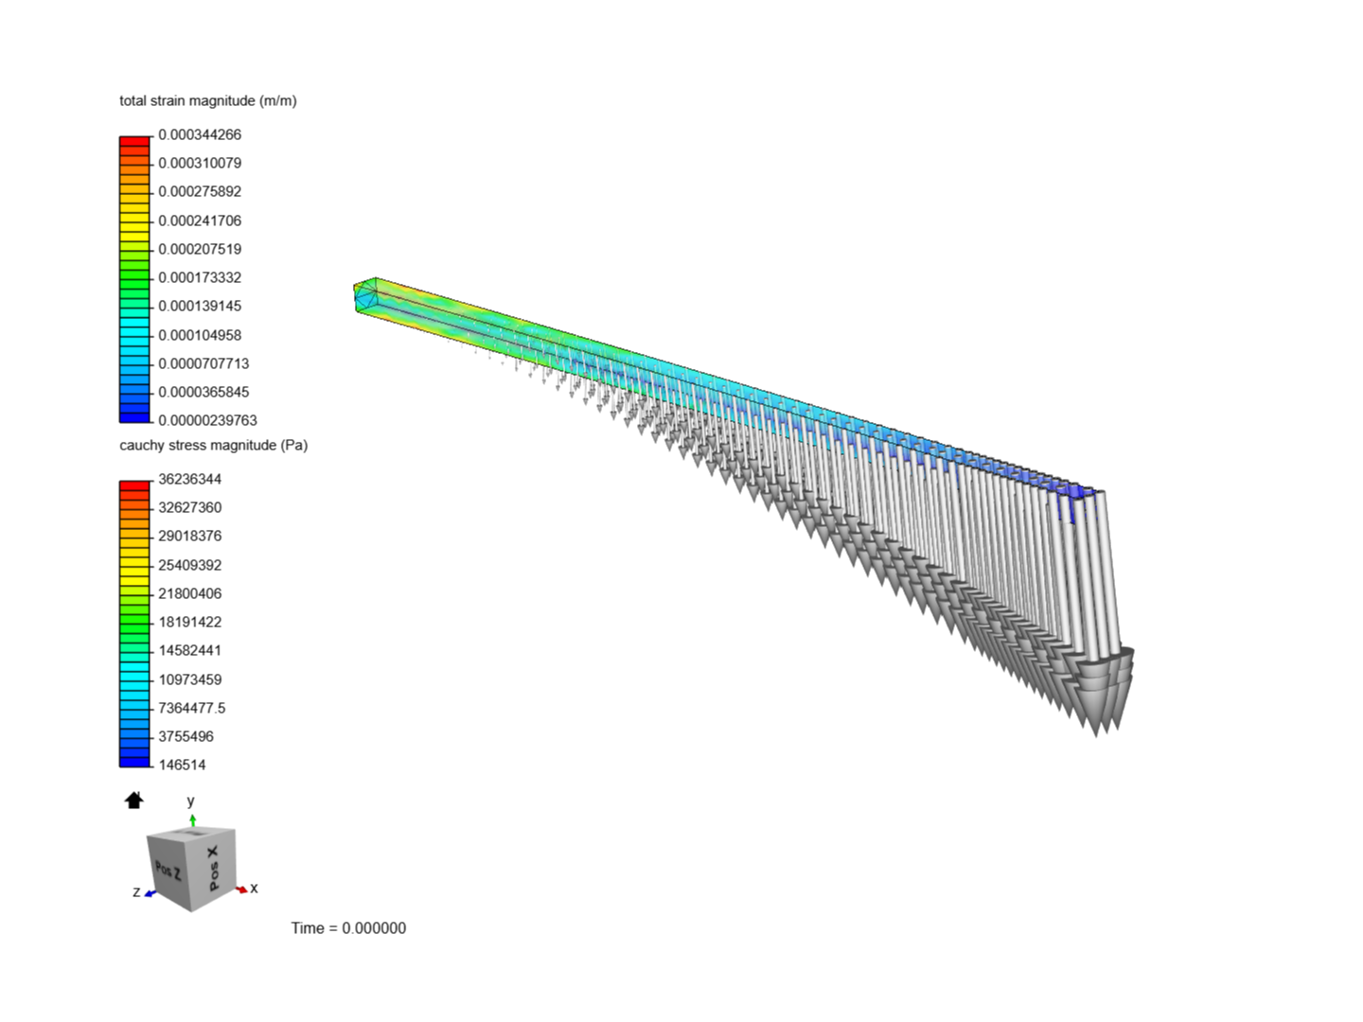Click the 'cauchy stress magnitude (Pa)' legend title
1363x1022 pixels.
[213, 445]
